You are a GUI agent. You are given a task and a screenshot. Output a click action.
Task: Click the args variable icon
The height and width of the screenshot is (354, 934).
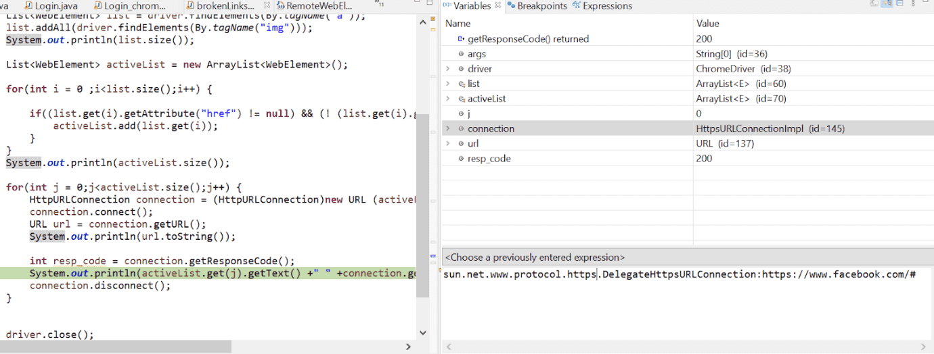(461, 54)
